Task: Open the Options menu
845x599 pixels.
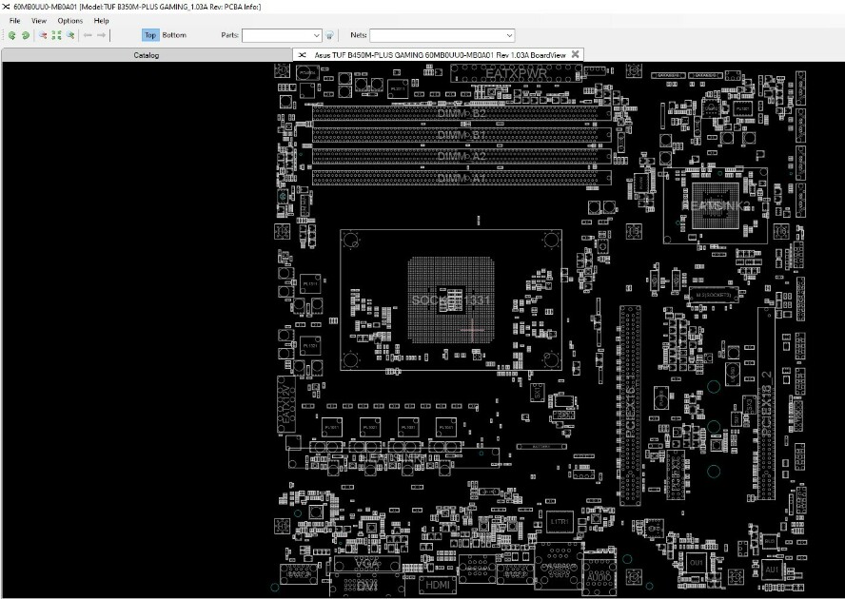Action: (70, 21)
